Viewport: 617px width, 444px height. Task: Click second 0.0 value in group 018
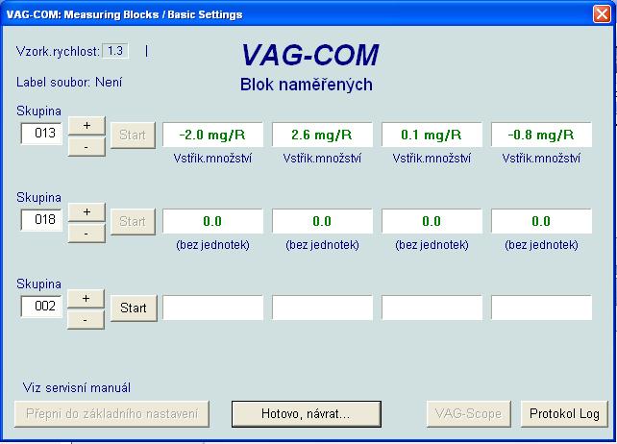click(322, 221)
